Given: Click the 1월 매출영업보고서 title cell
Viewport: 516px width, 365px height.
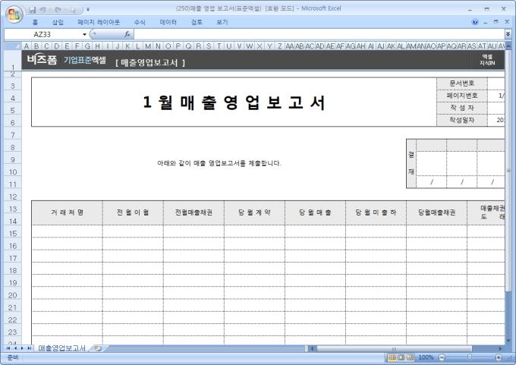Looking at the screenshot, I should [234, 102].
